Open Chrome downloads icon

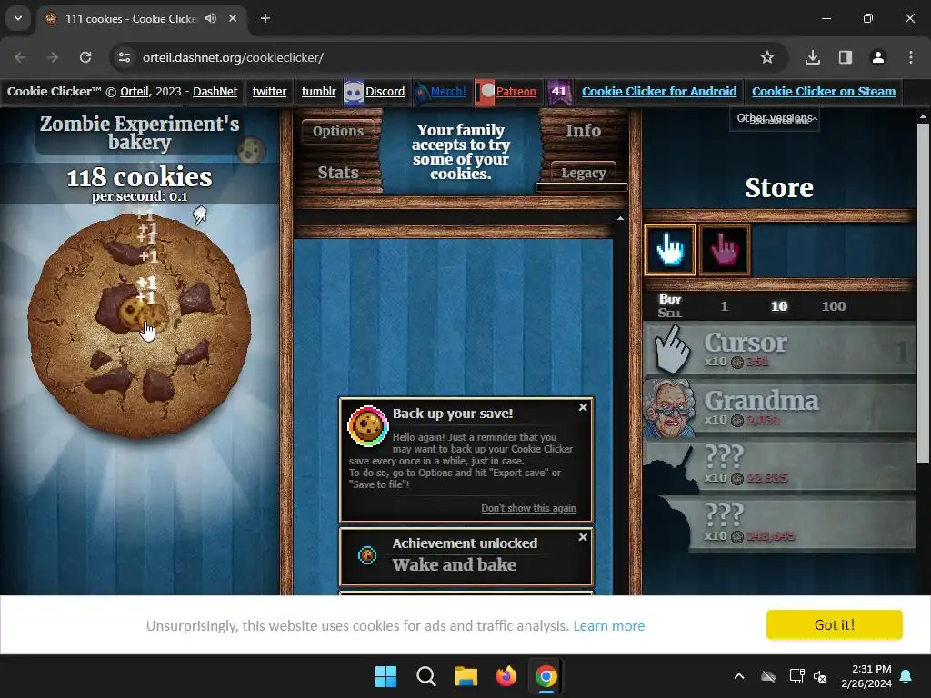coord(813,57)
